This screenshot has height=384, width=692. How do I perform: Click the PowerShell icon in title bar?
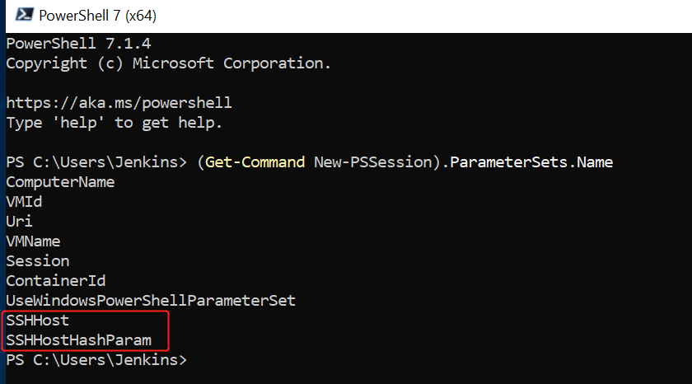pos(24,16)
